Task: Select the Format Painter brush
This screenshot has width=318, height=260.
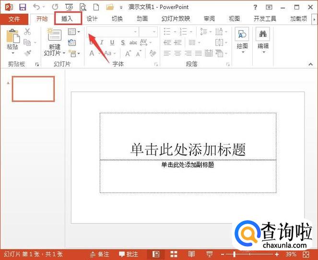Action: (x=27, y=53)
